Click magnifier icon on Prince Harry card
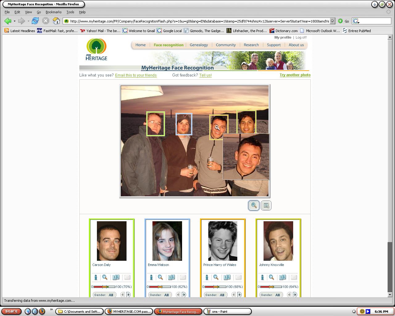Viewport: 395px width, 316px height. coord(216,277)
